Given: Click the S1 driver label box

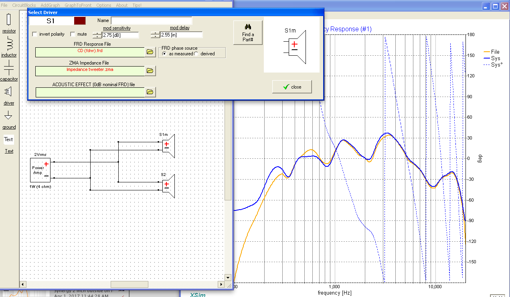Looking at the screenshot, I should 51,21.
